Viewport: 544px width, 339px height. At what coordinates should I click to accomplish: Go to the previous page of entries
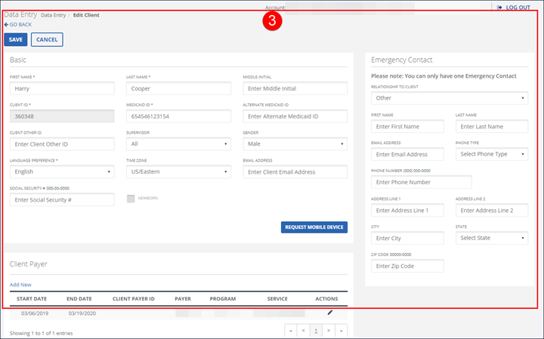pos(303,330)
